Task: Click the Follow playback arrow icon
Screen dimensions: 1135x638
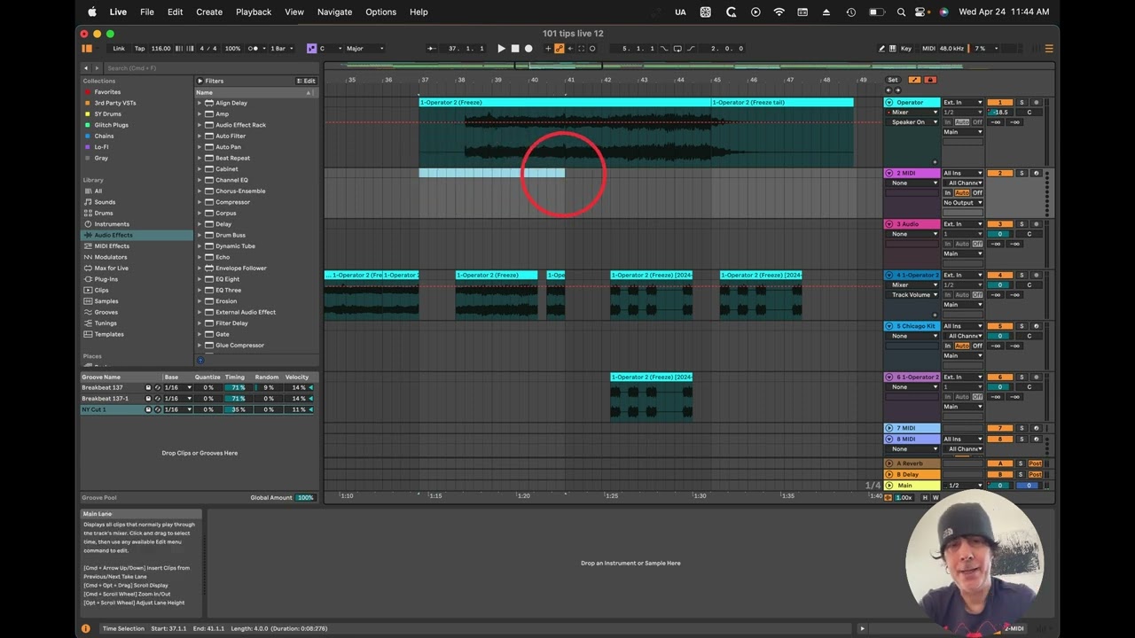Action: (x=432, y=49)
